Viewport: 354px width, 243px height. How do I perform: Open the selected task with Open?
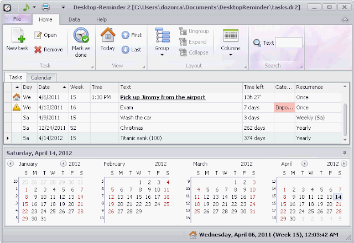[x=45, y=35]
